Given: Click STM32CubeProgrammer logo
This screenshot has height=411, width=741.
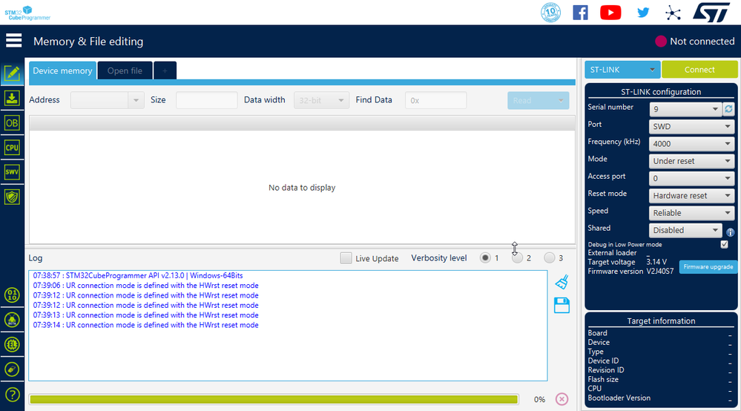Looking at the screenshot, I should [x=27, y=13].
